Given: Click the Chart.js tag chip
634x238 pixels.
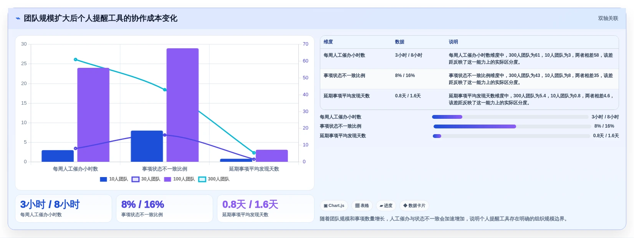Looking at the screenshot, I should click(x=334, y=206).
